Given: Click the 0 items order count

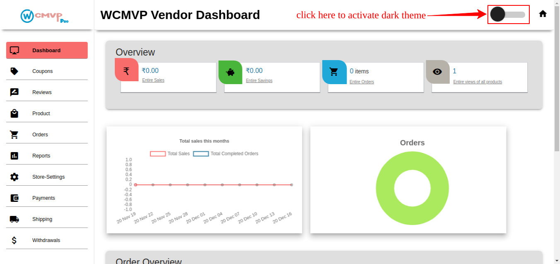Looking at the screenshot, I should (359, 71).
